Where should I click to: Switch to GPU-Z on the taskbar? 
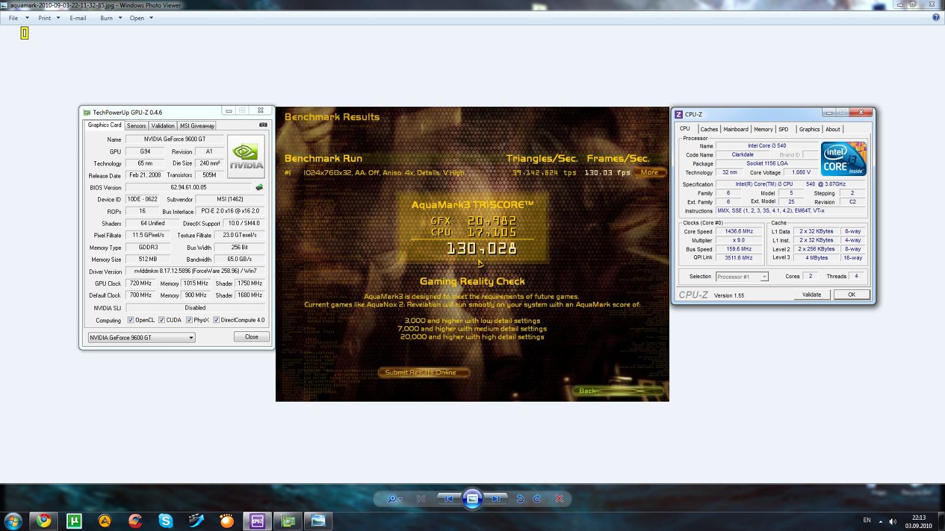tap(288, 521)
